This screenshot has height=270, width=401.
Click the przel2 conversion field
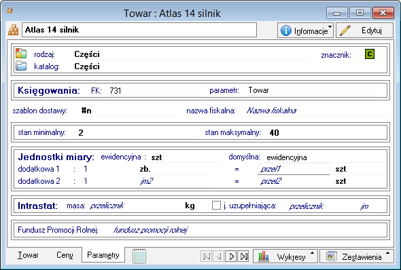click(x=294, y=181)
